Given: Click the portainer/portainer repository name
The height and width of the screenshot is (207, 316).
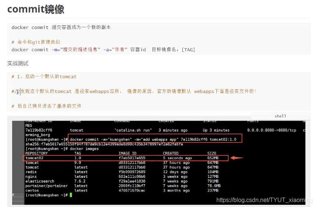Looking at the screenshot, I should [47, 186].
